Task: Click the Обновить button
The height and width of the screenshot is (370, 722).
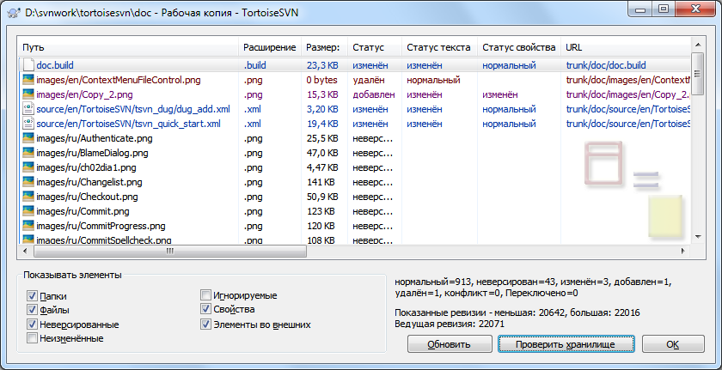Action: 449,344
